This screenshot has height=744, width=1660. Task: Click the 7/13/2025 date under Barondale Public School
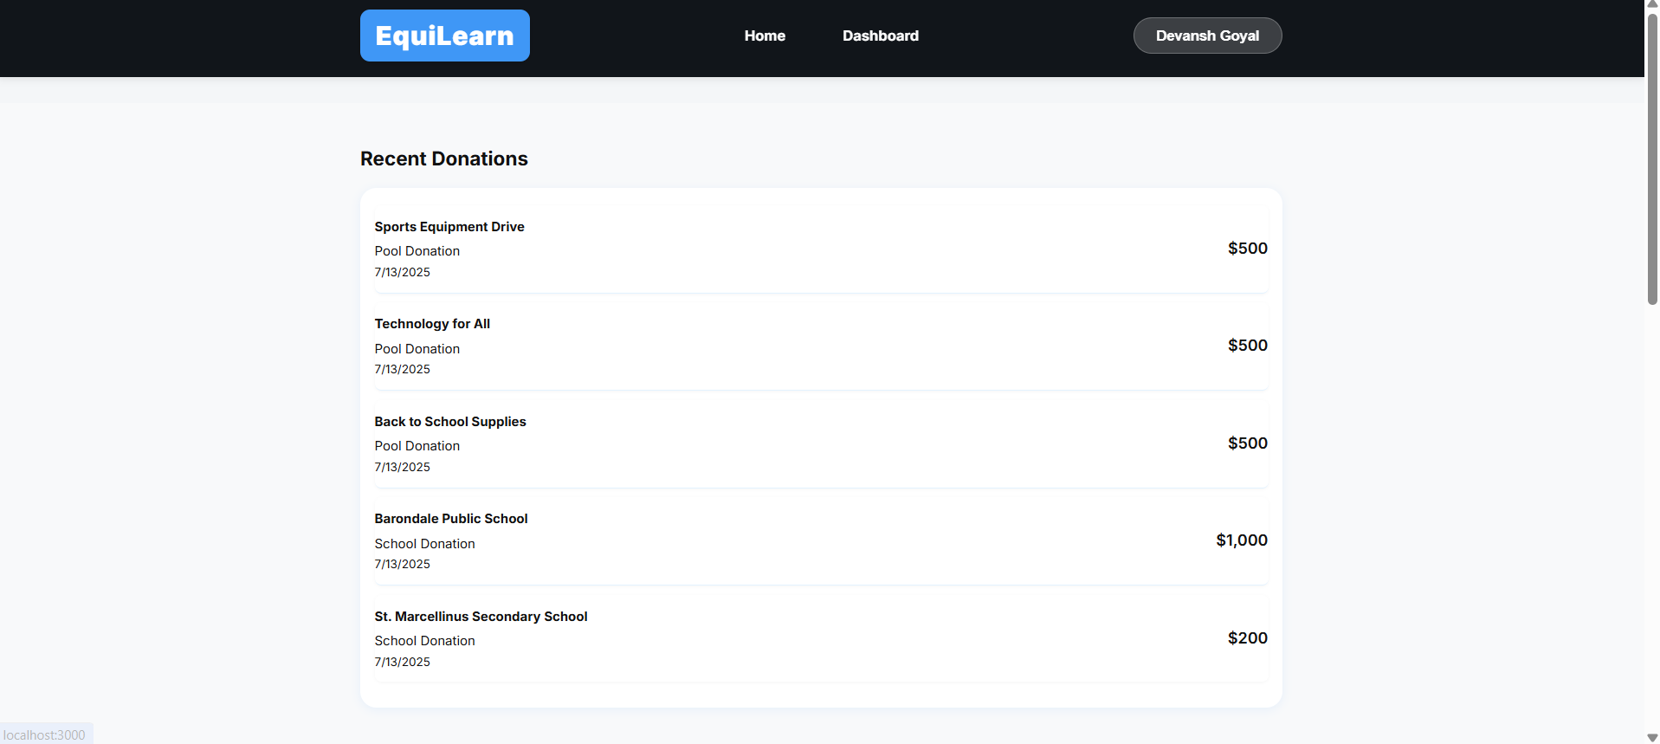point(402,564)
